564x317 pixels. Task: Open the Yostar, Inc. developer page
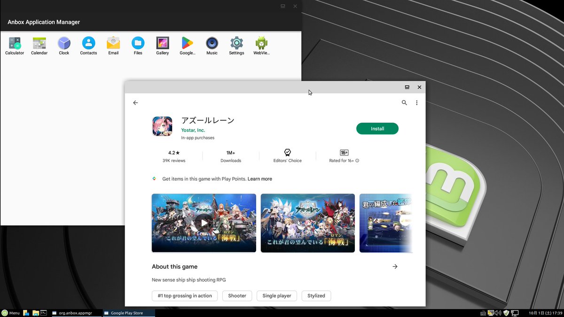click(x=193, y=130)
